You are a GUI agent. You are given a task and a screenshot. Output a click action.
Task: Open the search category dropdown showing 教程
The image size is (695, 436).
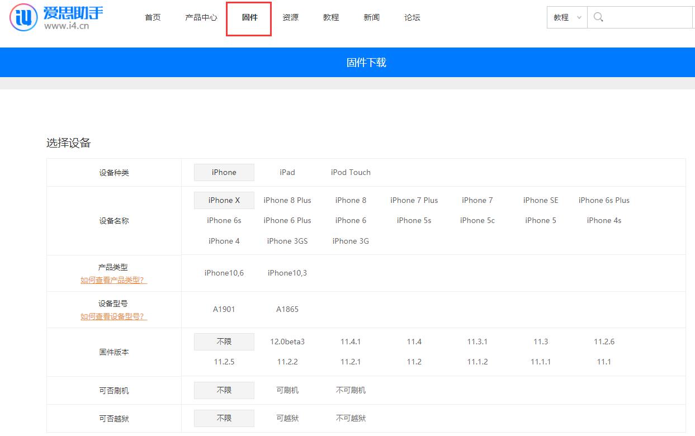tap(565, 17)
